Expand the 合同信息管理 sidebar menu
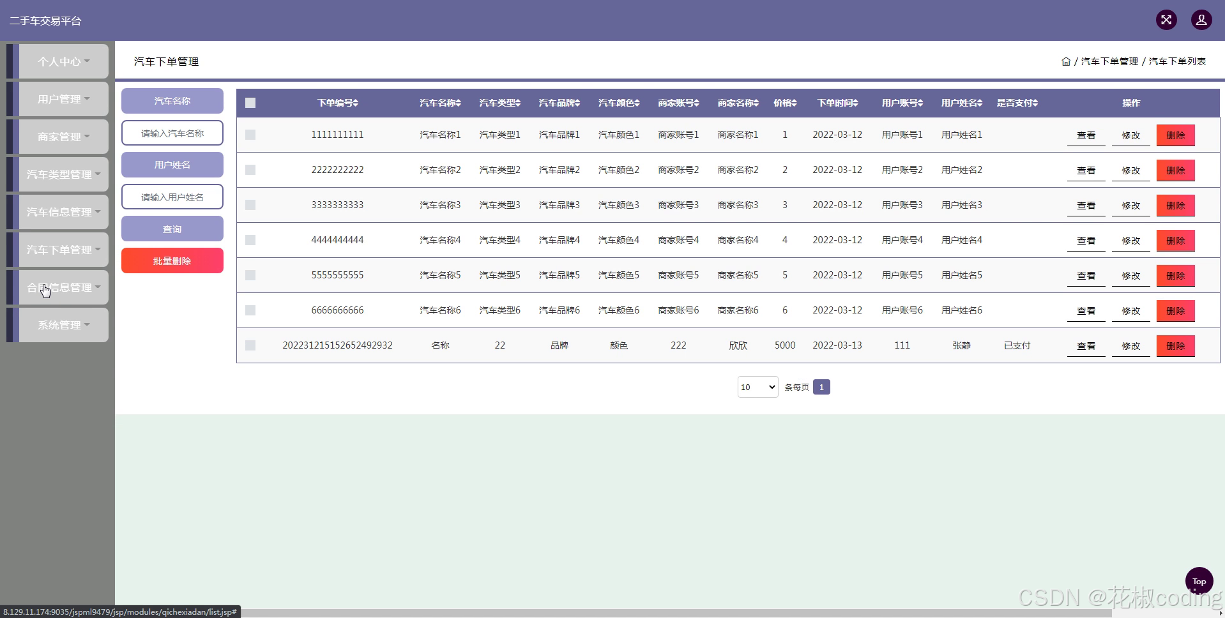Viewport: 1225px width, 618px height. 63,287
